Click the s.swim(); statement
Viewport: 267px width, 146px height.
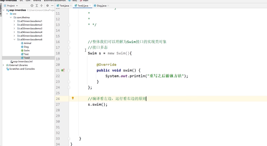point(98,104)
